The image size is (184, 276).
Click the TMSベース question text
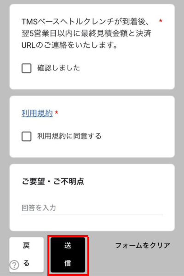(x=86, y=34)
